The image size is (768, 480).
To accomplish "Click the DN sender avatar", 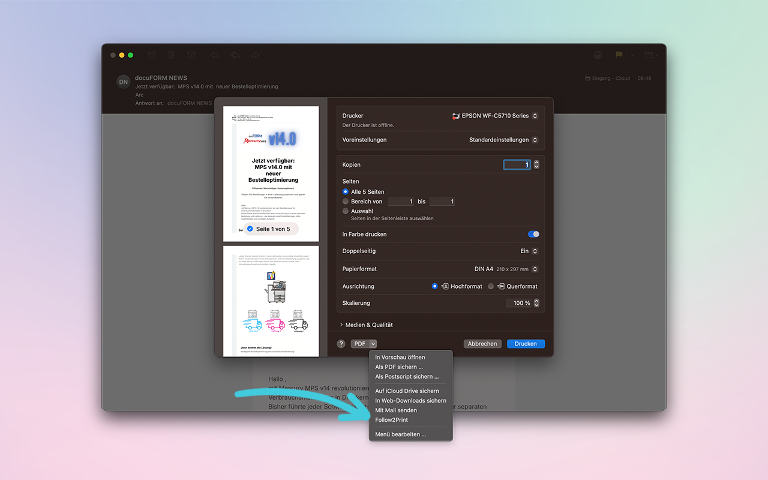I will [x=123, y=82].
